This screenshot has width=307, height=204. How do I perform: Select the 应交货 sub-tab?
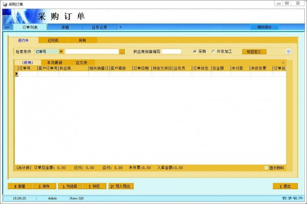[x=81, y=62]
